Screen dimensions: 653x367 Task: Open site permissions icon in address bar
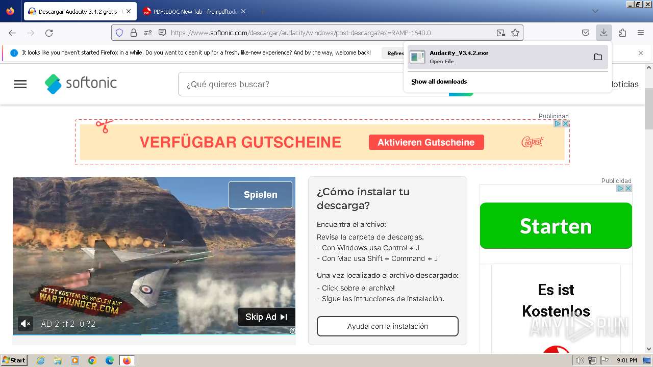click(148, 33)
